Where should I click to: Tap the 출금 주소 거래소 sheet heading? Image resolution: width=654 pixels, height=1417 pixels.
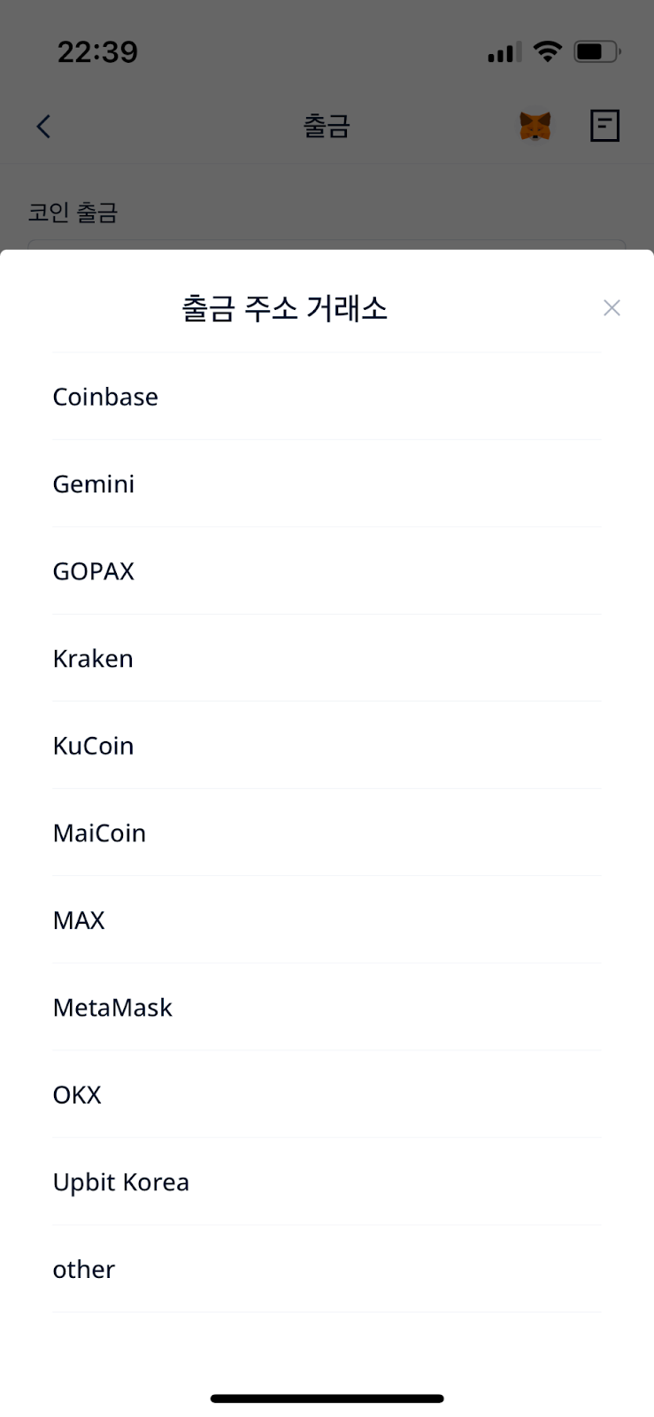pyautogui.click(x=285, y=308)
